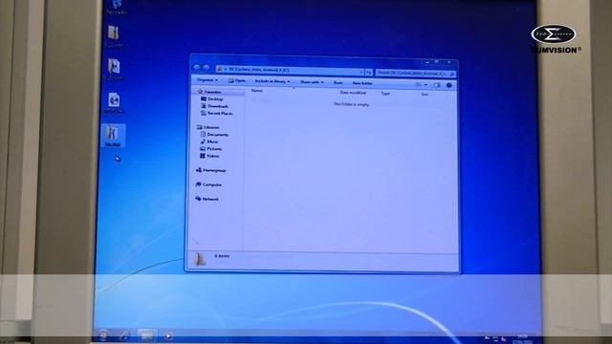The image size is (612, 344).
Task: Sort by the Size column header
Action: click(425, 95)
